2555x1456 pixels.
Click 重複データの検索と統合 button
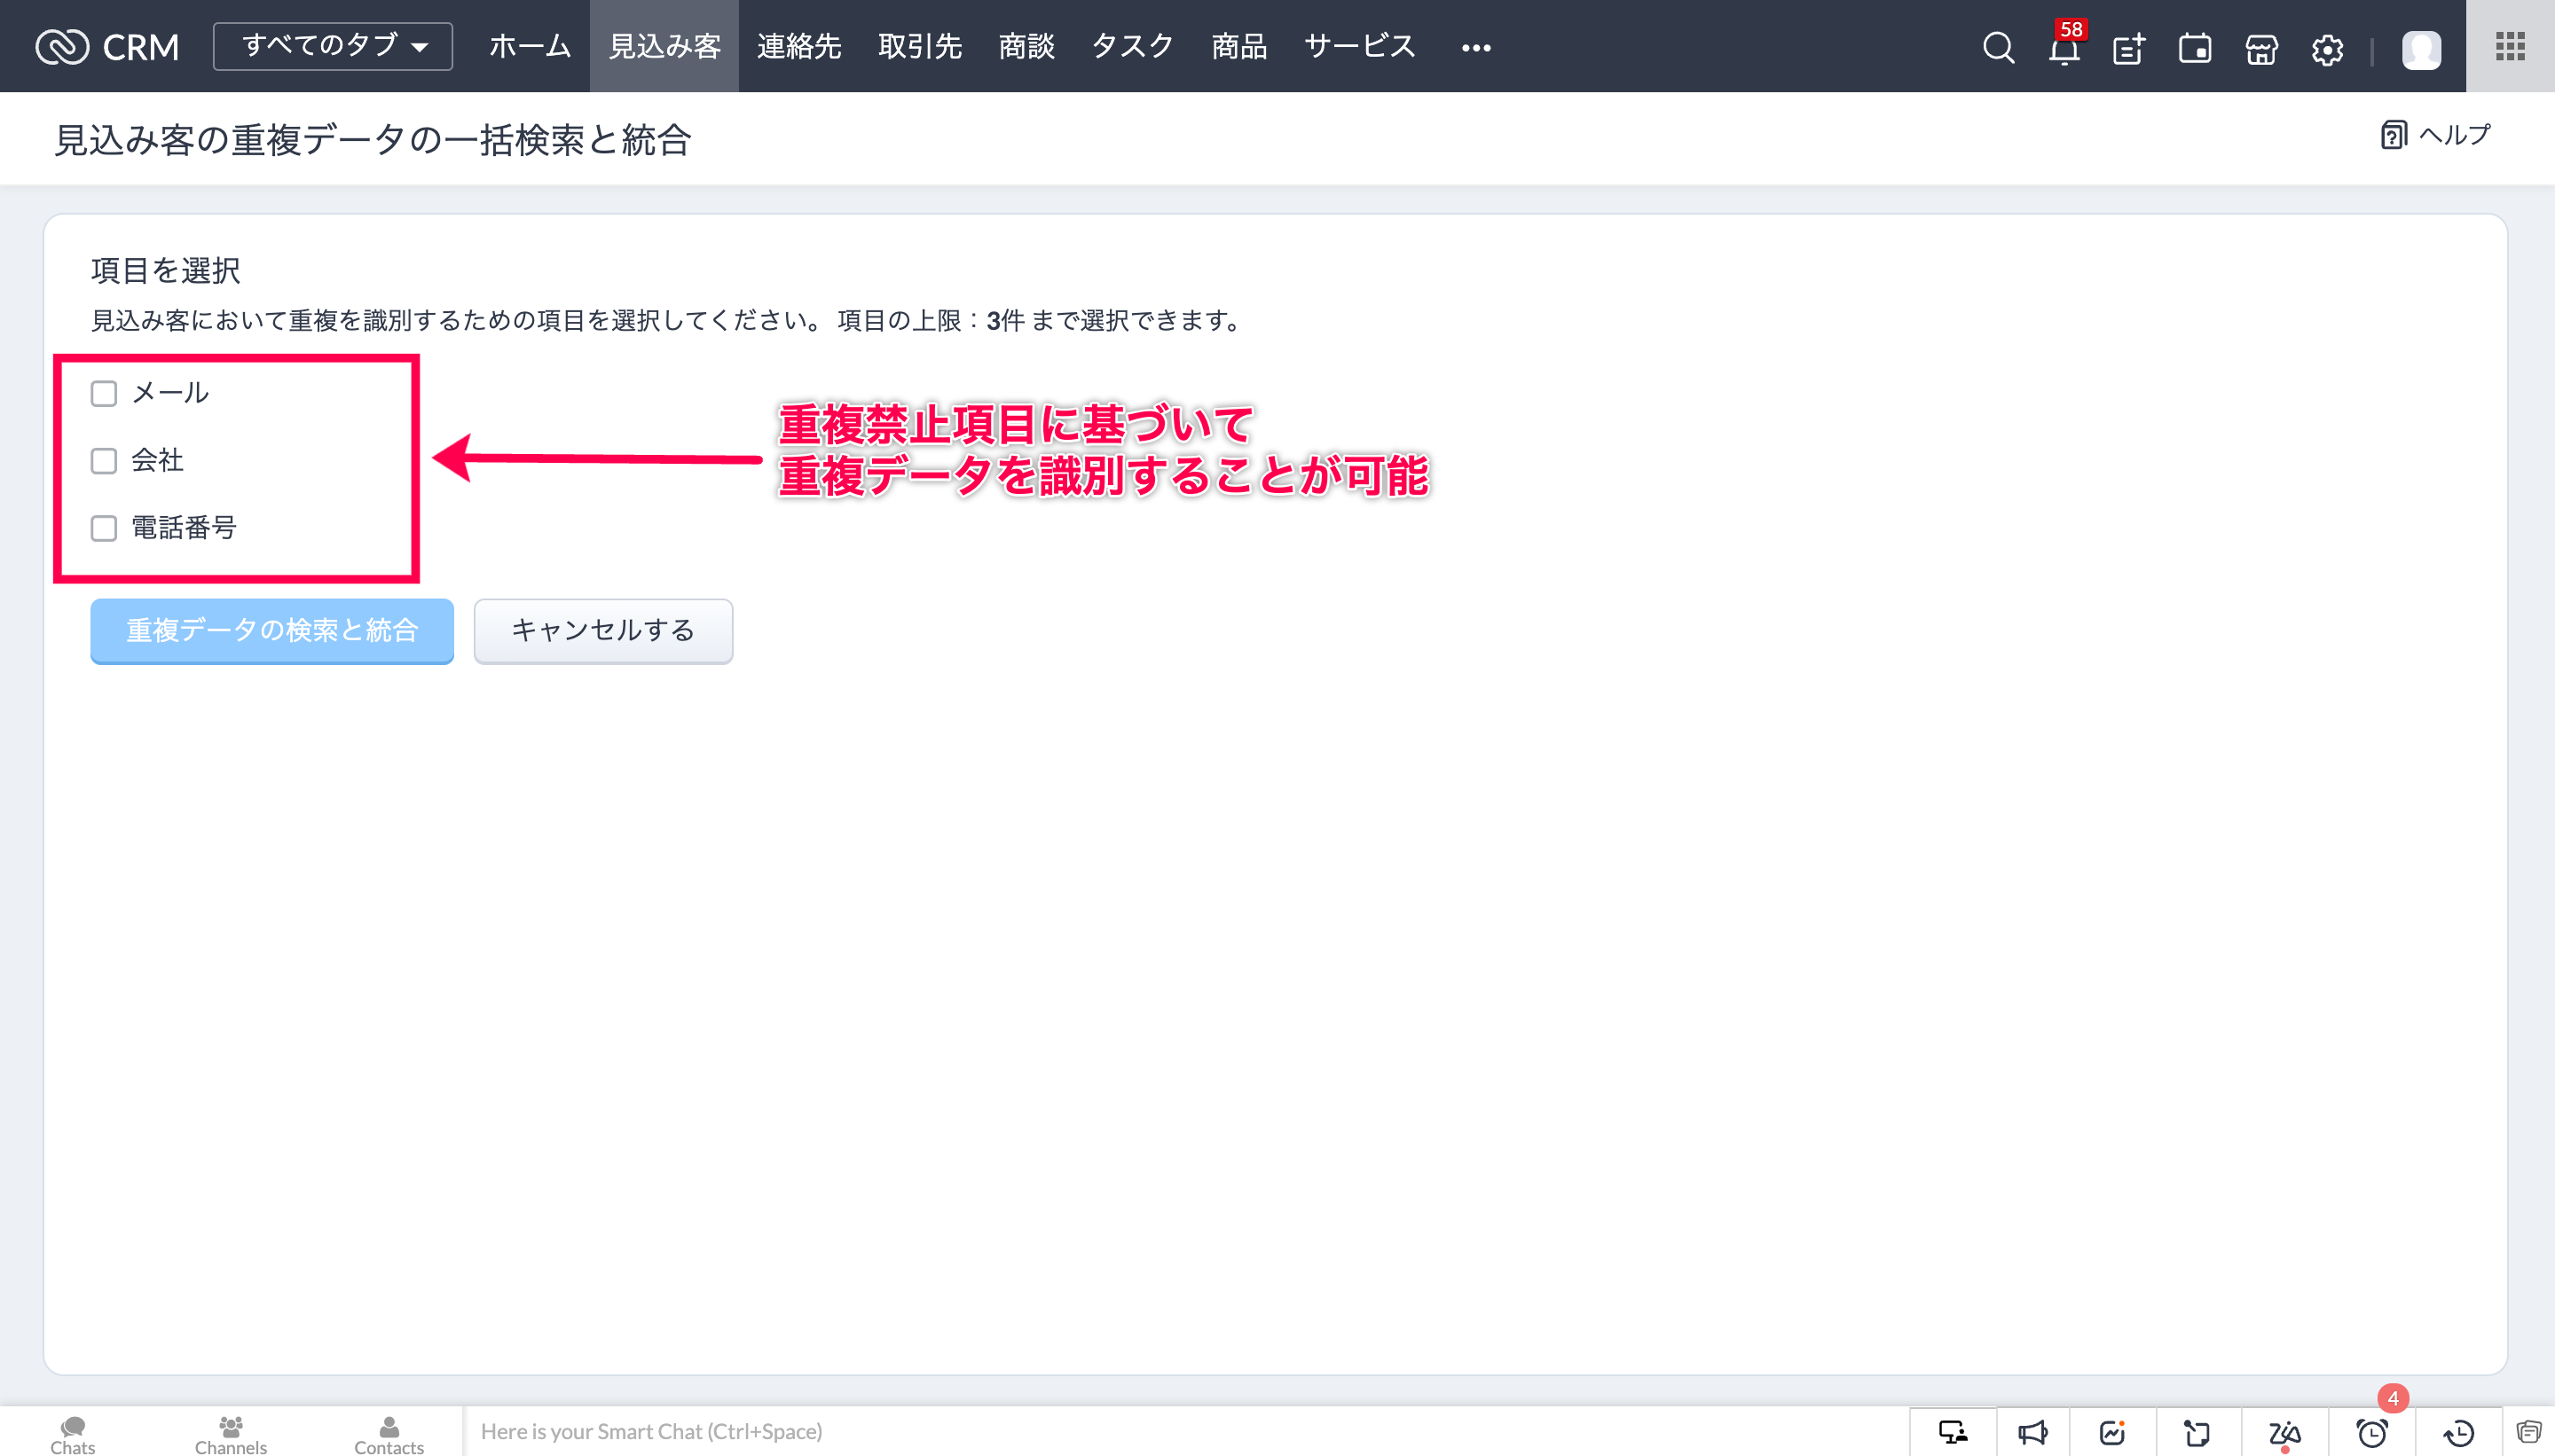(272, 630)
